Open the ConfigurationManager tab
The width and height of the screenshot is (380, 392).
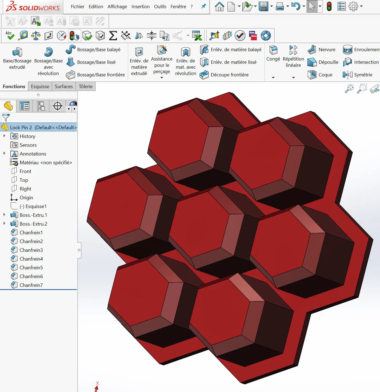pyautogui.click(x=41, y=106)
